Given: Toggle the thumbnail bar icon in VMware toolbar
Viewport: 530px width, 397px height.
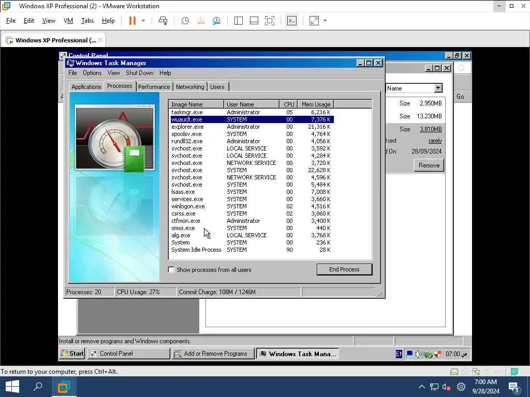Looking at the screenshot, I should pos(254,21).
